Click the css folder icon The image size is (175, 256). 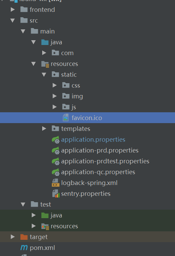(x=66, y=85)
